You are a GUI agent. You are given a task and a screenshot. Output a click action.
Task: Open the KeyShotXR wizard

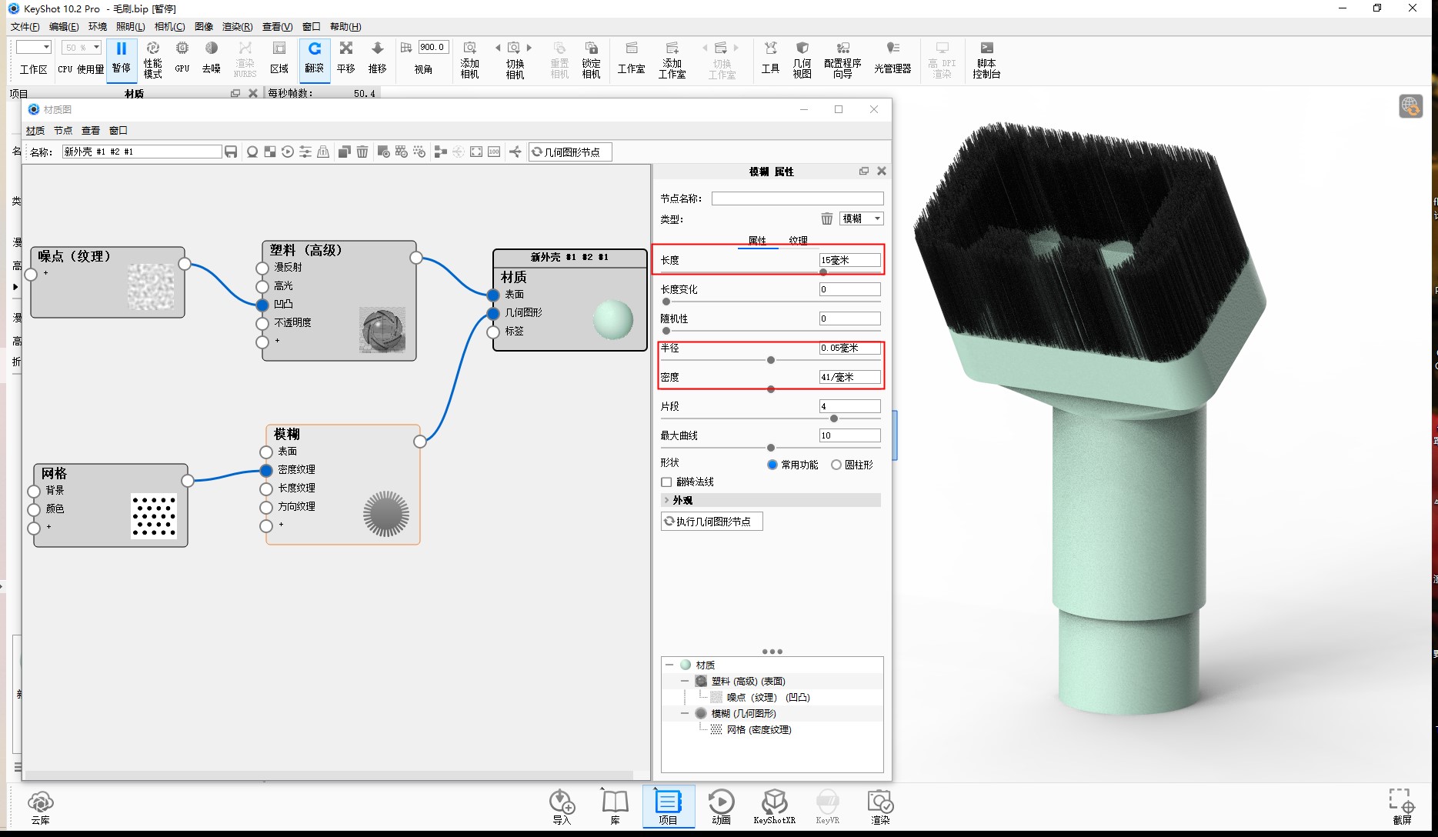click(x=774, y=807)
